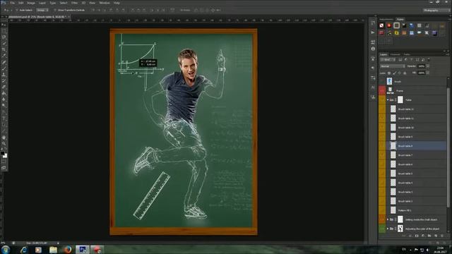Viewport: 452px width, 254px height.
Task: Select the Brush table 4 layer
Action: click(x=416, y=183)
